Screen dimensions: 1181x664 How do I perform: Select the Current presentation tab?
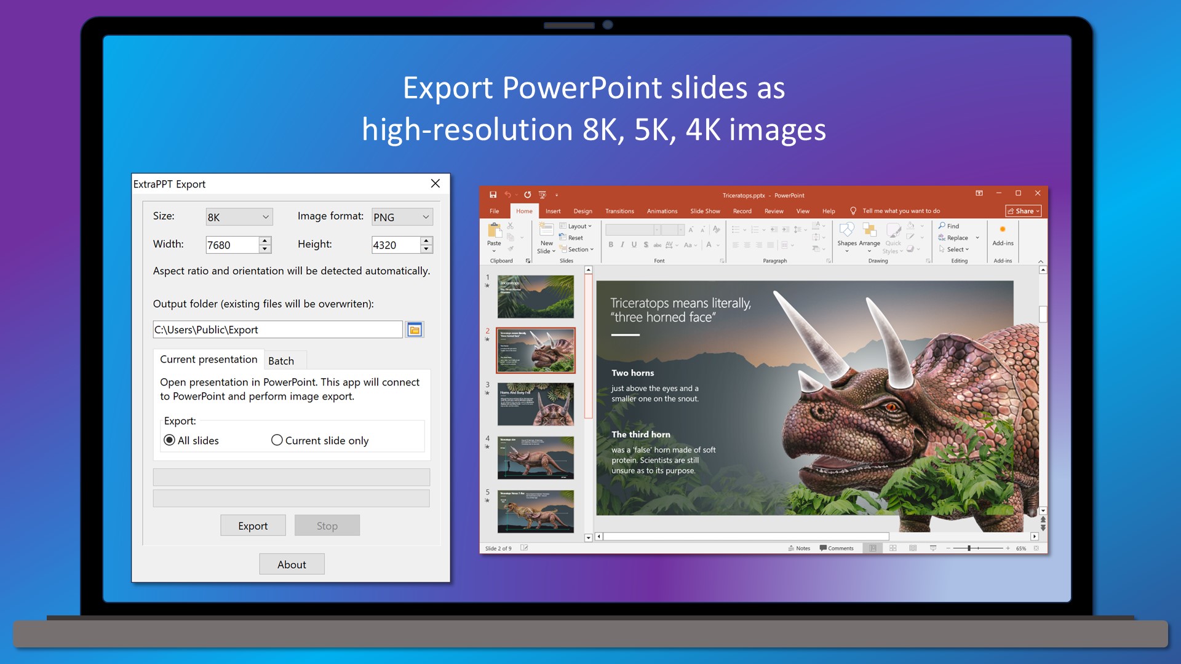[209, 359]
